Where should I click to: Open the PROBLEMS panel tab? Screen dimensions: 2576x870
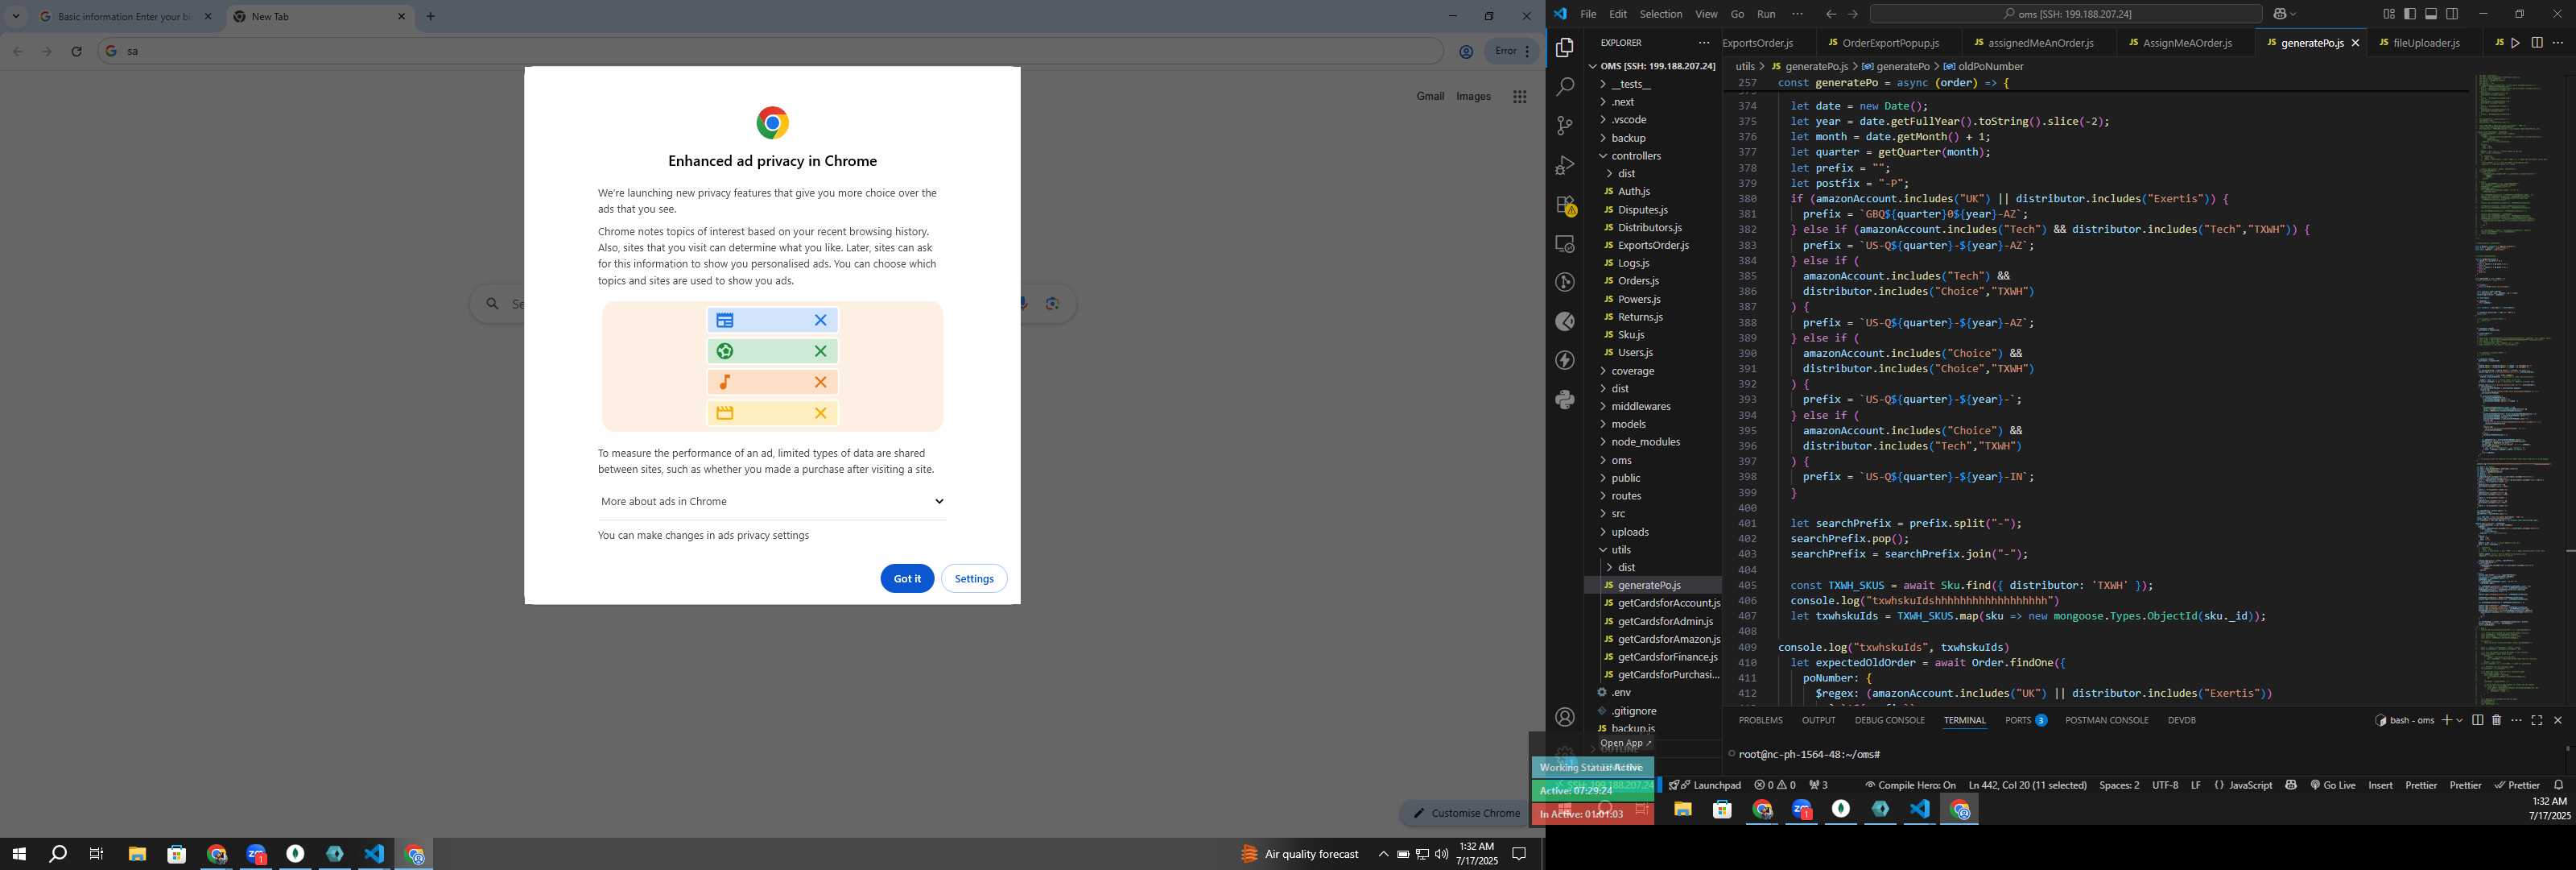tap(1760, 720)
